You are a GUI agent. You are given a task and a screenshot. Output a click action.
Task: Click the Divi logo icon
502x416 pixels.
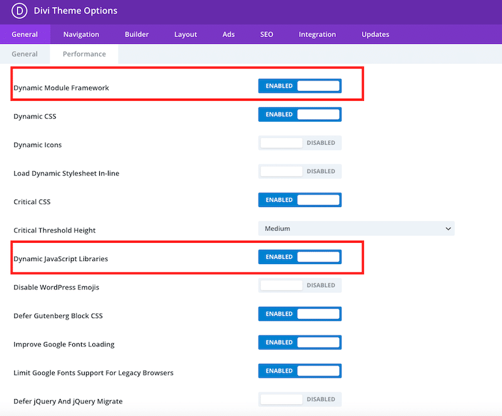click(19, 11)
